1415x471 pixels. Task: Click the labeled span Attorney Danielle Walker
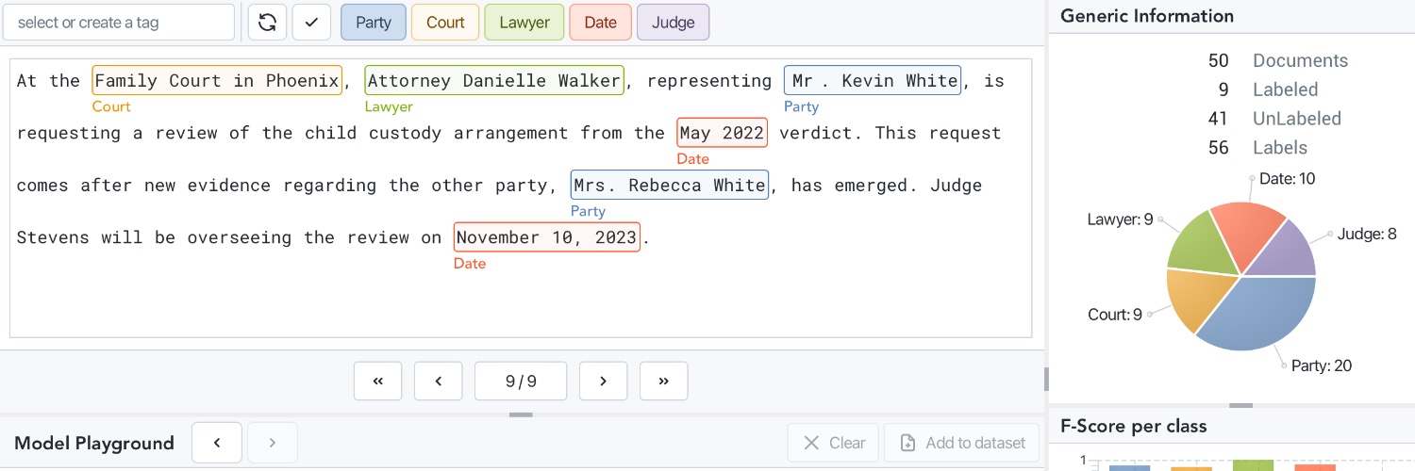click(494, 81)
